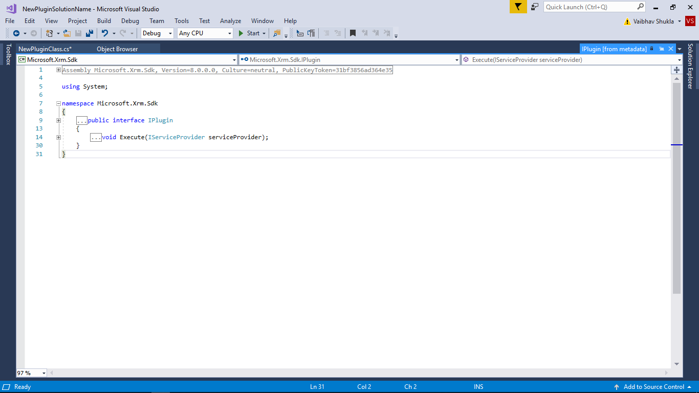This screenshot has height=393, width=699.
Task: Click the Undo icon
Action: point(105,33)
